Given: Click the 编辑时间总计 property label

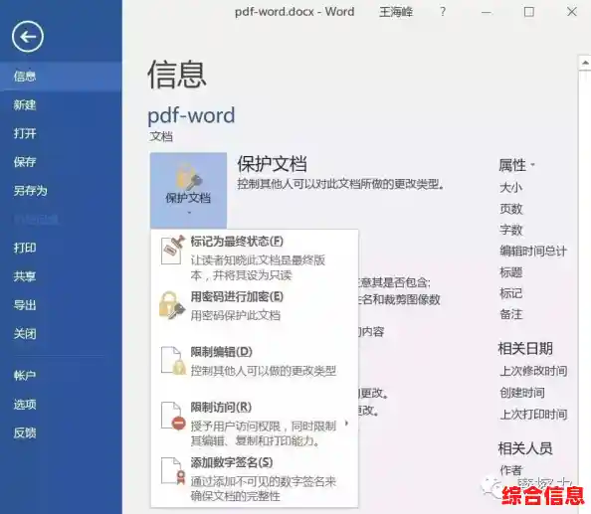Looking at the screenshot, I should 533,251.
